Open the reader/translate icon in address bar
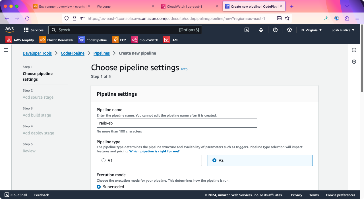The image size is (364, 199). [x=279, y=18]
